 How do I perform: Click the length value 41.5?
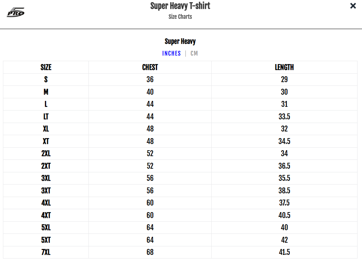tap(284, 252)
